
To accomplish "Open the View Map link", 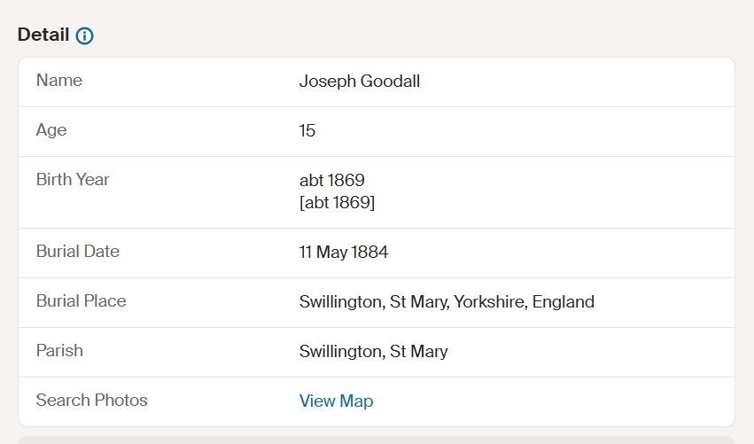I will [336, 401].
